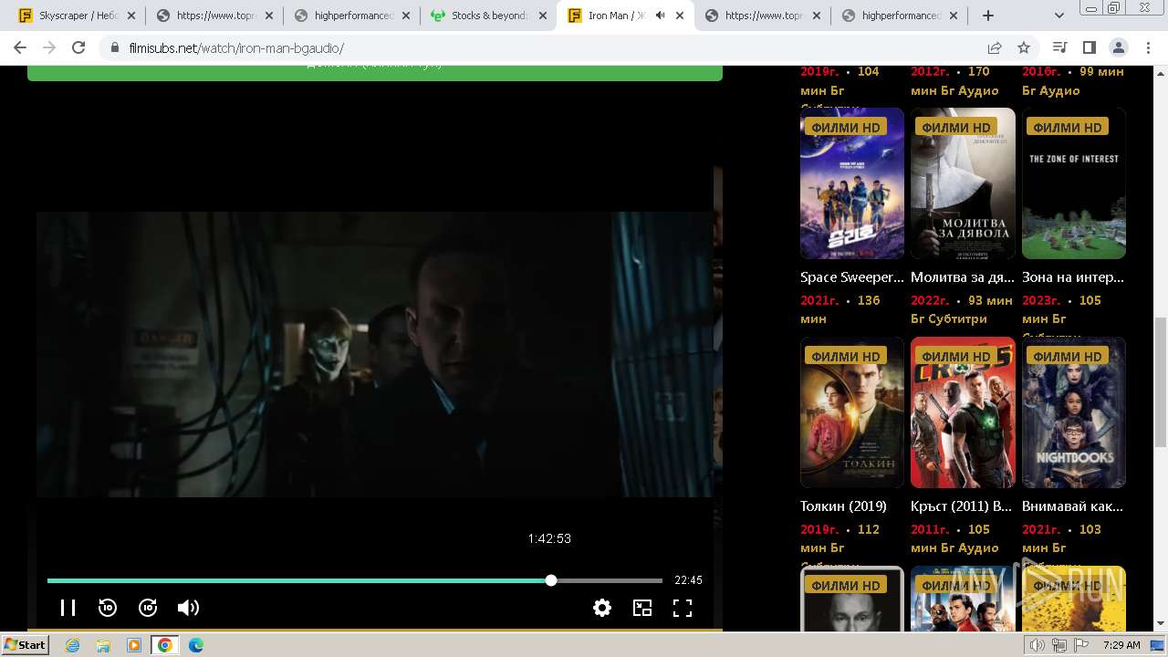1168x657 pixels.
Task: Share this page icon in address bar
Action: pos(995,47)
